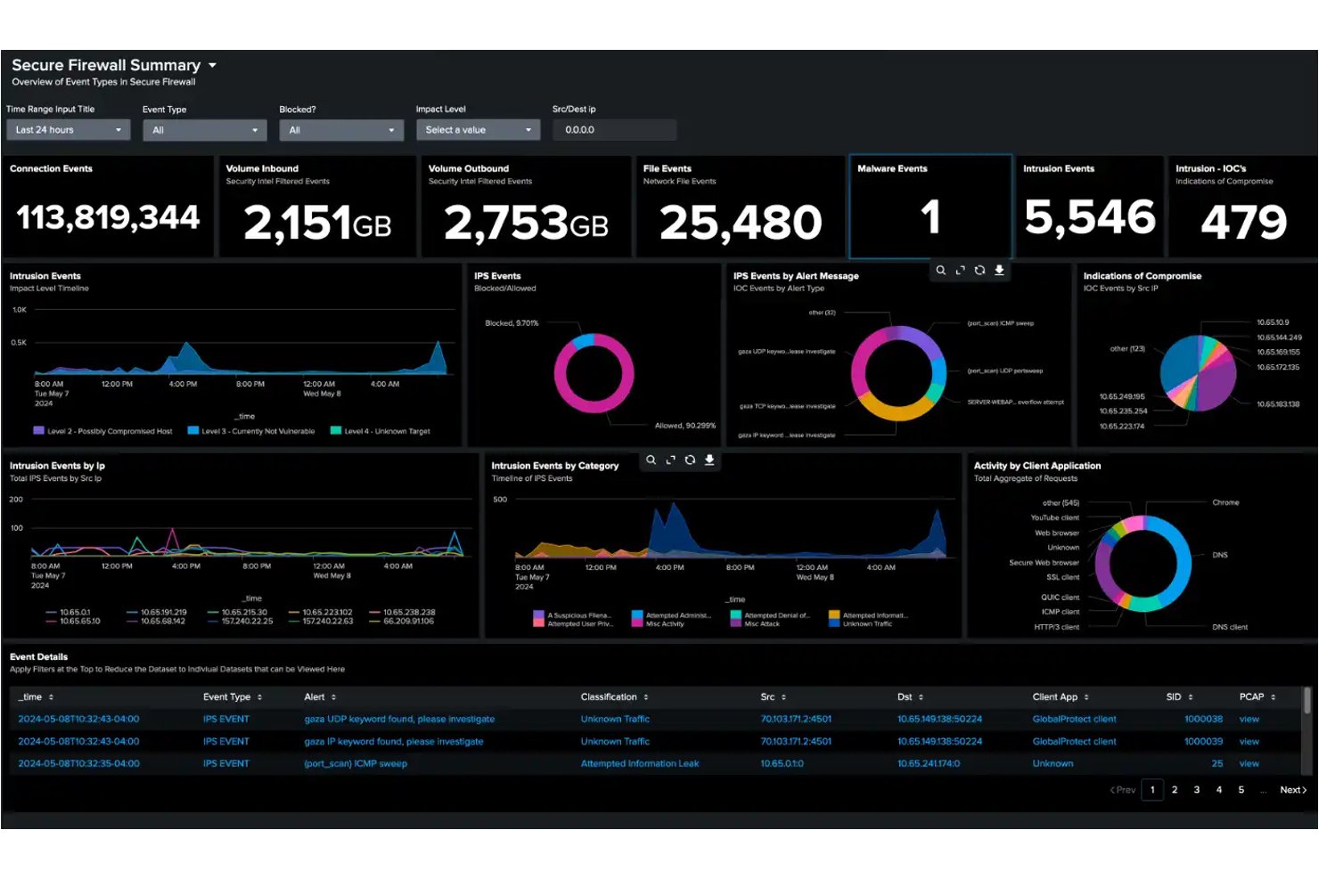Image resolution: width=1319 pixels, height=879 pixels.
Task: Refresh icon on IPS Events by Alert Message panel
Action: coord(979,270)
